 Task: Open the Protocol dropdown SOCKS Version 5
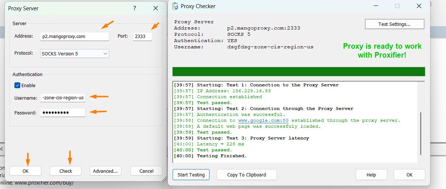click(x=75, y=54)
